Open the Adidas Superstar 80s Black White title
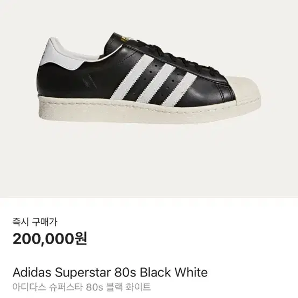 point(110,272)
